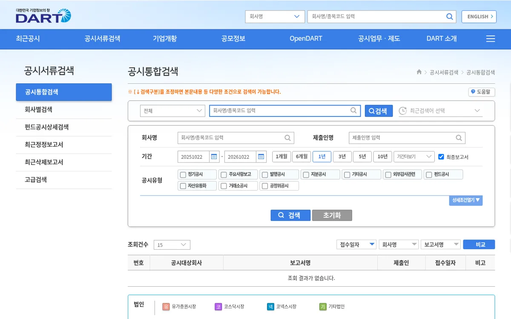This screenshot has height=319, width=511.
Task: Open the 접수일자 sort dropdown
Action: click(356, 245)
